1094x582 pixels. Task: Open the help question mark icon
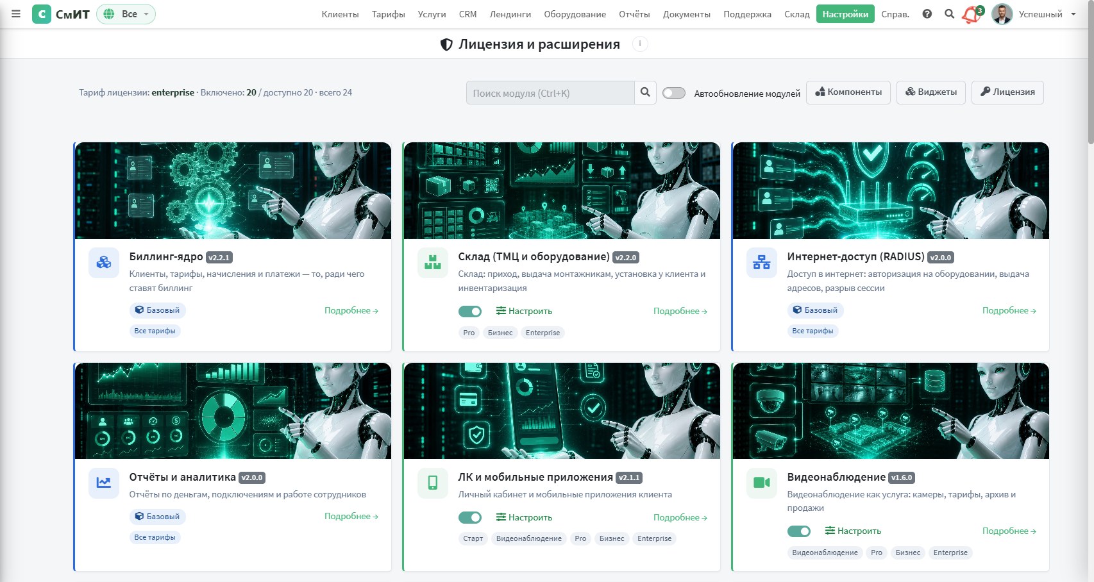[x=927, y=14]
